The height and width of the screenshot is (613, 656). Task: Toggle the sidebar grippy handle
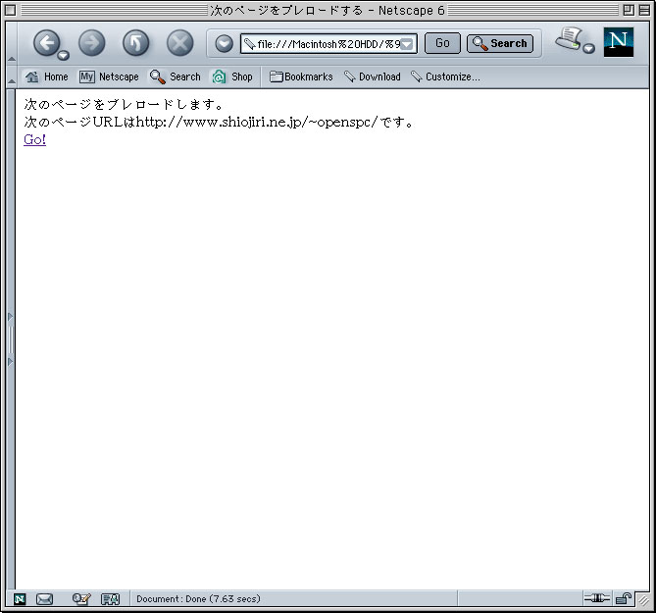point(11,339)
